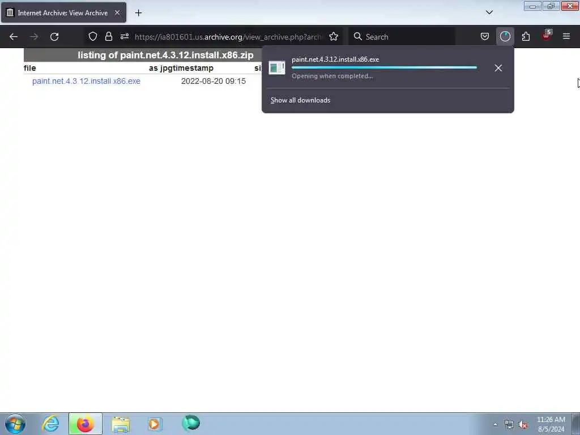Image resolution: width=580 pixels, height=435 pixels.
Task: Click the 'Opening when completed…' status text
Action: pos(332,76)
